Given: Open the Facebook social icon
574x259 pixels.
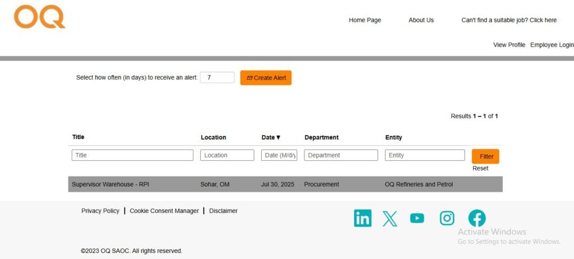Looking at the screenshot, I should [476, 218].
